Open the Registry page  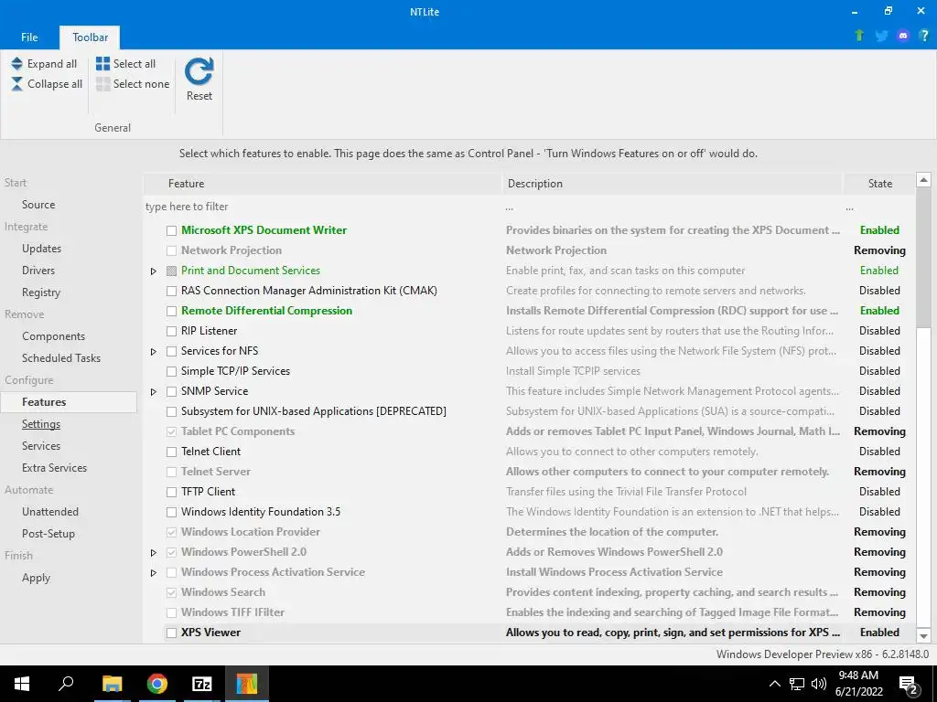(x=41, y=292)
